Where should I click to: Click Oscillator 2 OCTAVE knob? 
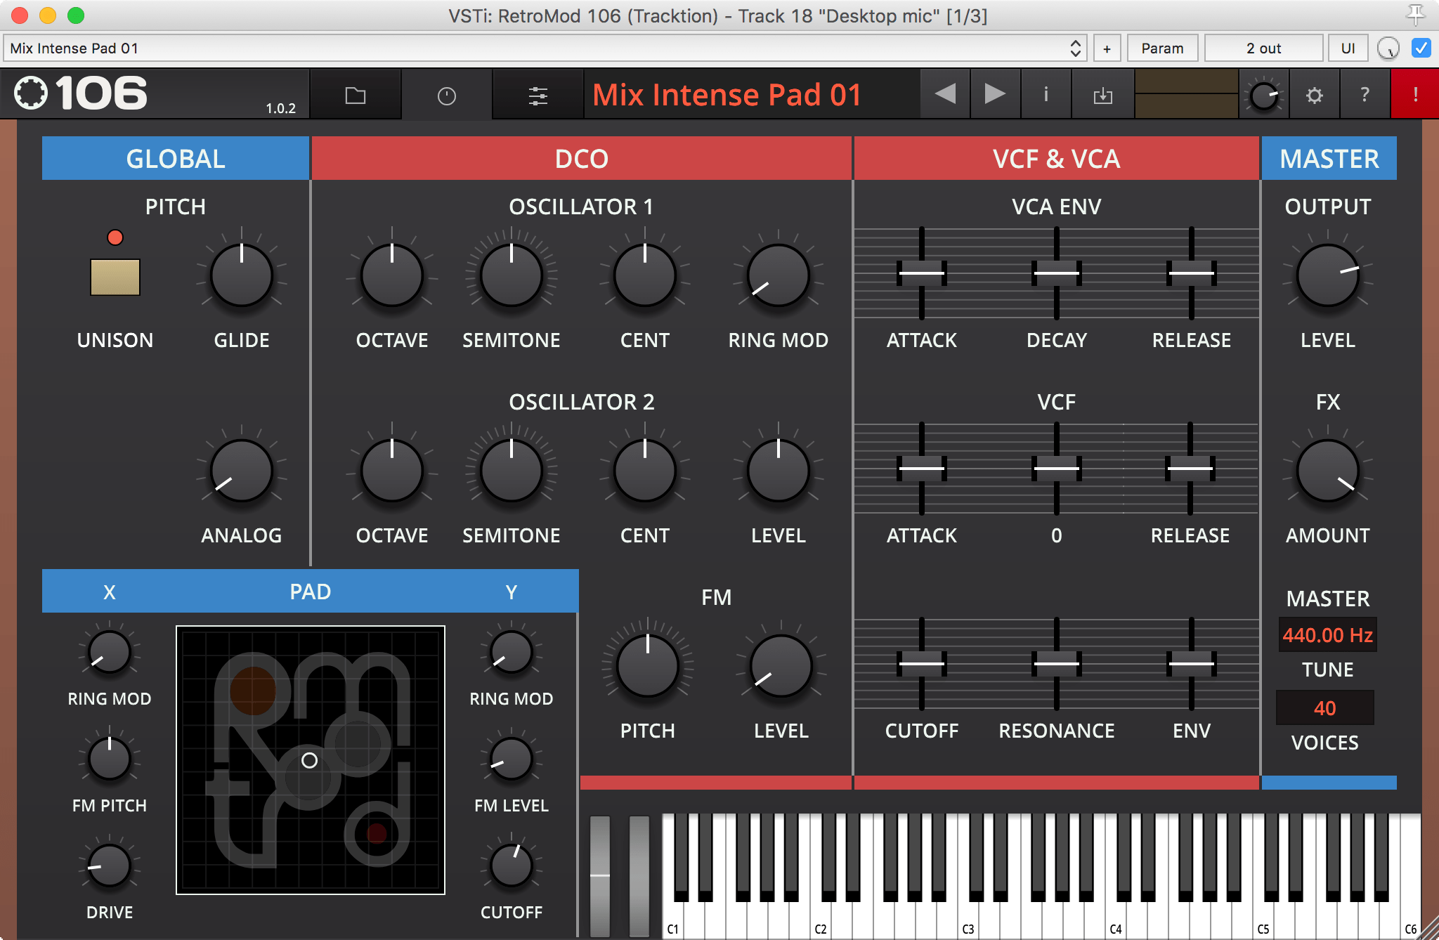[x=392, y=470]
